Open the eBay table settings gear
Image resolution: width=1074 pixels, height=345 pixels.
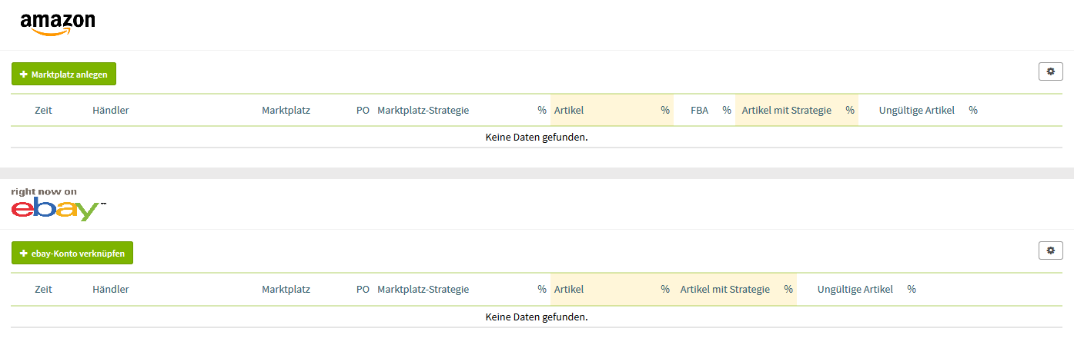[x=1051, y=250]
